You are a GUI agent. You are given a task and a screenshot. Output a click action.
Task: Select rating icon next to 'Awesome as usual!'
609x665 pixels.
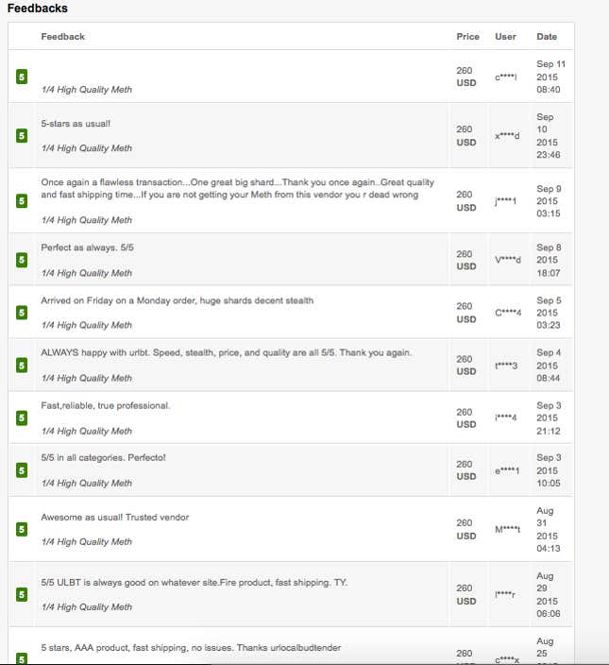pyautogui.click(x=22, y=529)
